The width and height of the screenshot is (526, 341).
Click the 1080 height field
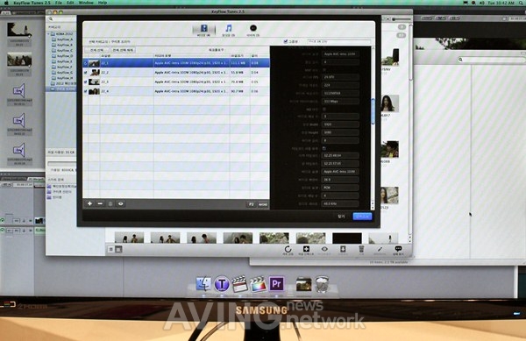point(340,132)
